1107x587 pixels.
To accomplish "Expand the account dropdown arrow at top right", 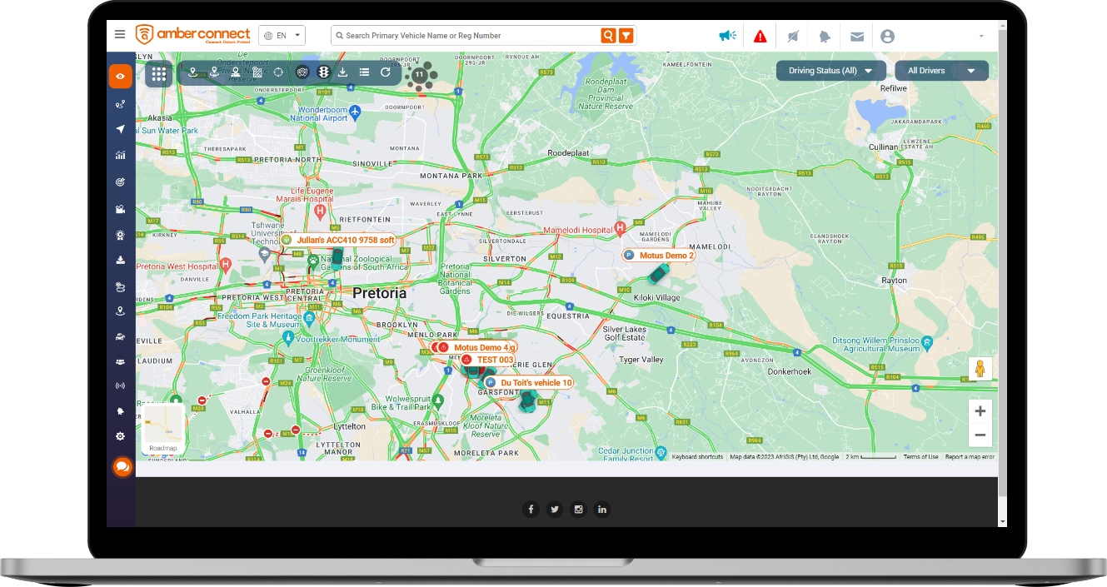I will 981,36.
